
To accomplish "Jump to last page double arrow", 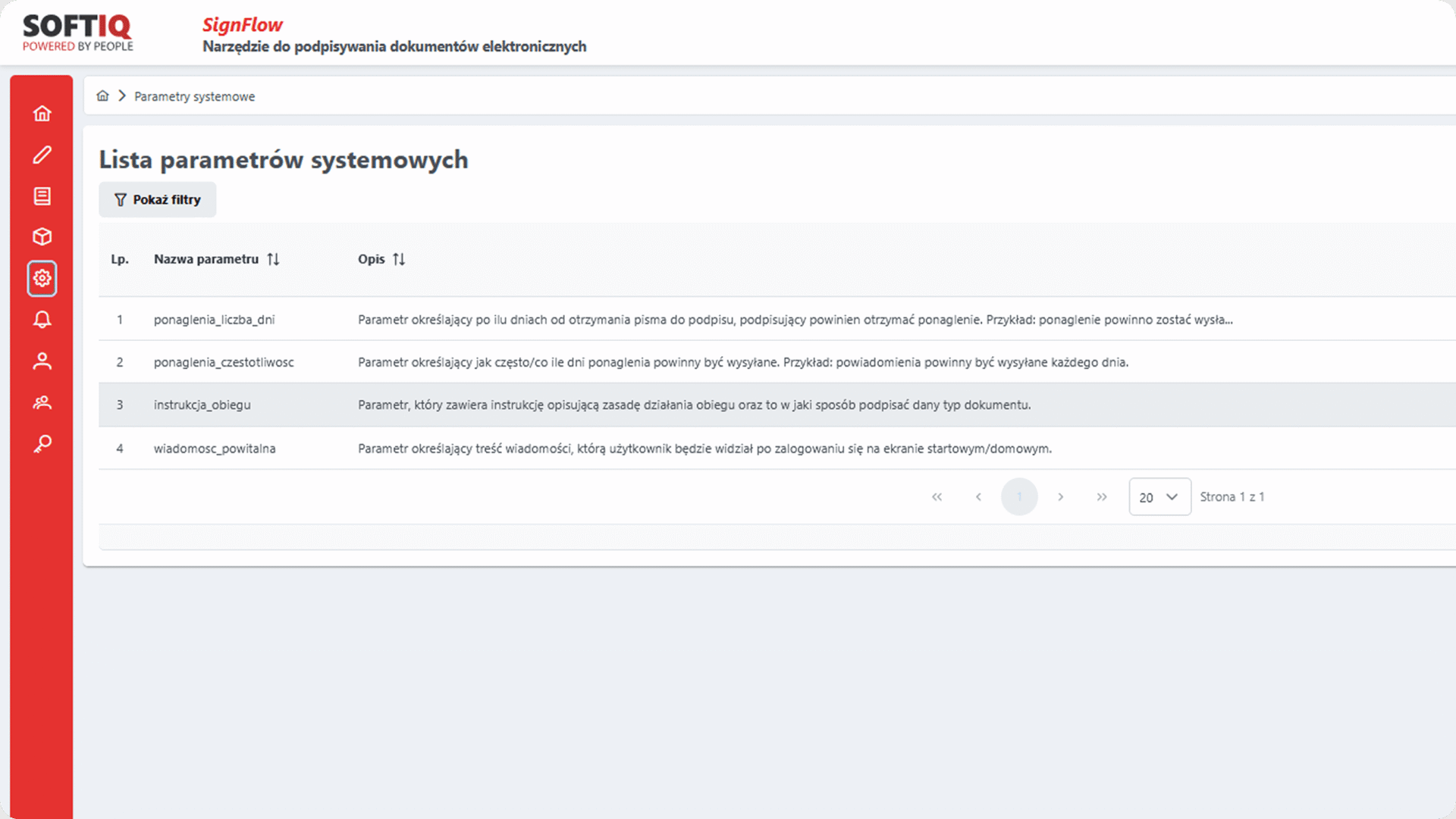I will point(1102,497).
